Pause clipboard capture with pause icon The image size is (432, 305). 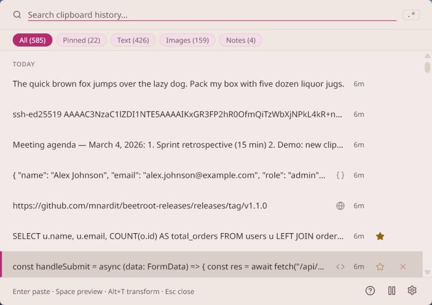[x=392, y=291]
